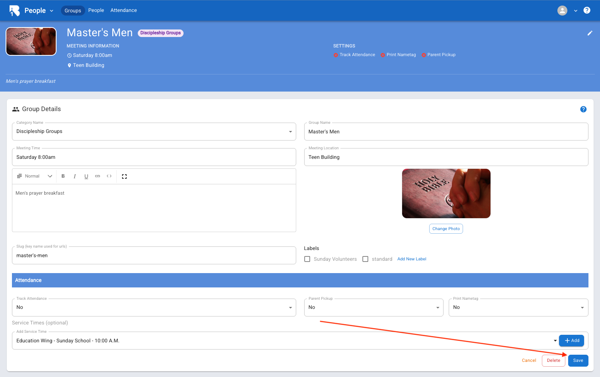
Task: Click the bold formatting icon
Action: (63, 176)
